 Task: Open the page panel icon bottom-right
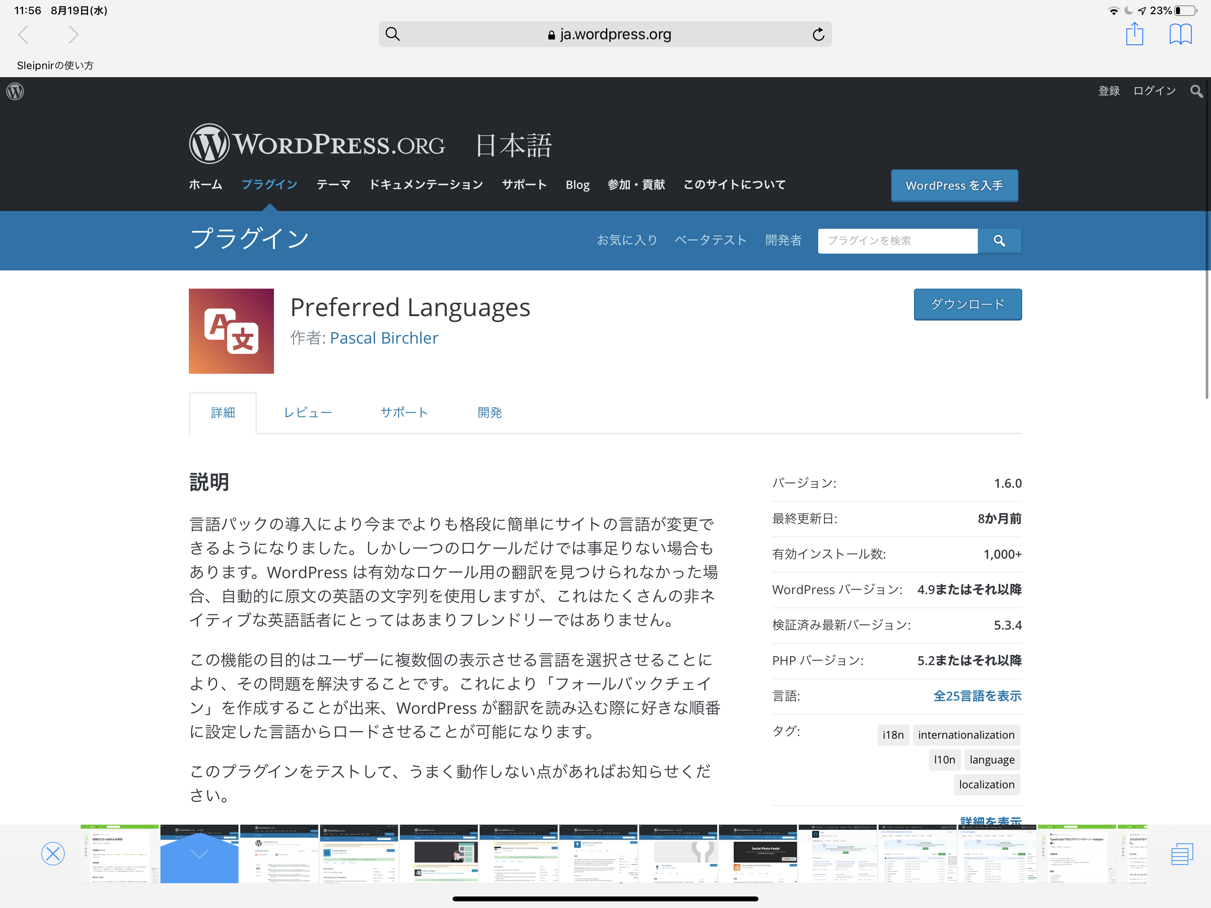click(x=1183, y=854)
